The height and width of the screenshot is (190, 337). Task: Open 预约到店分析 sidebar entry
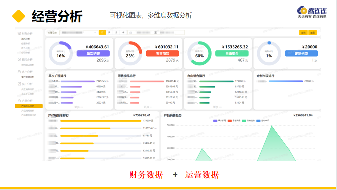[x=28, y=65]
